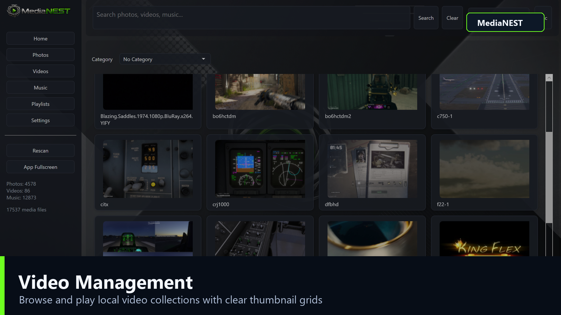Open the Category dropdown
Viewport: 561px width, 315px height.
pos(165,59)
